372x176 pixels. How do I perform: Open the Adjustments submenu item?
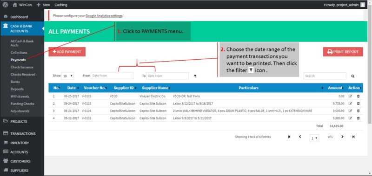tap(20, 111)
